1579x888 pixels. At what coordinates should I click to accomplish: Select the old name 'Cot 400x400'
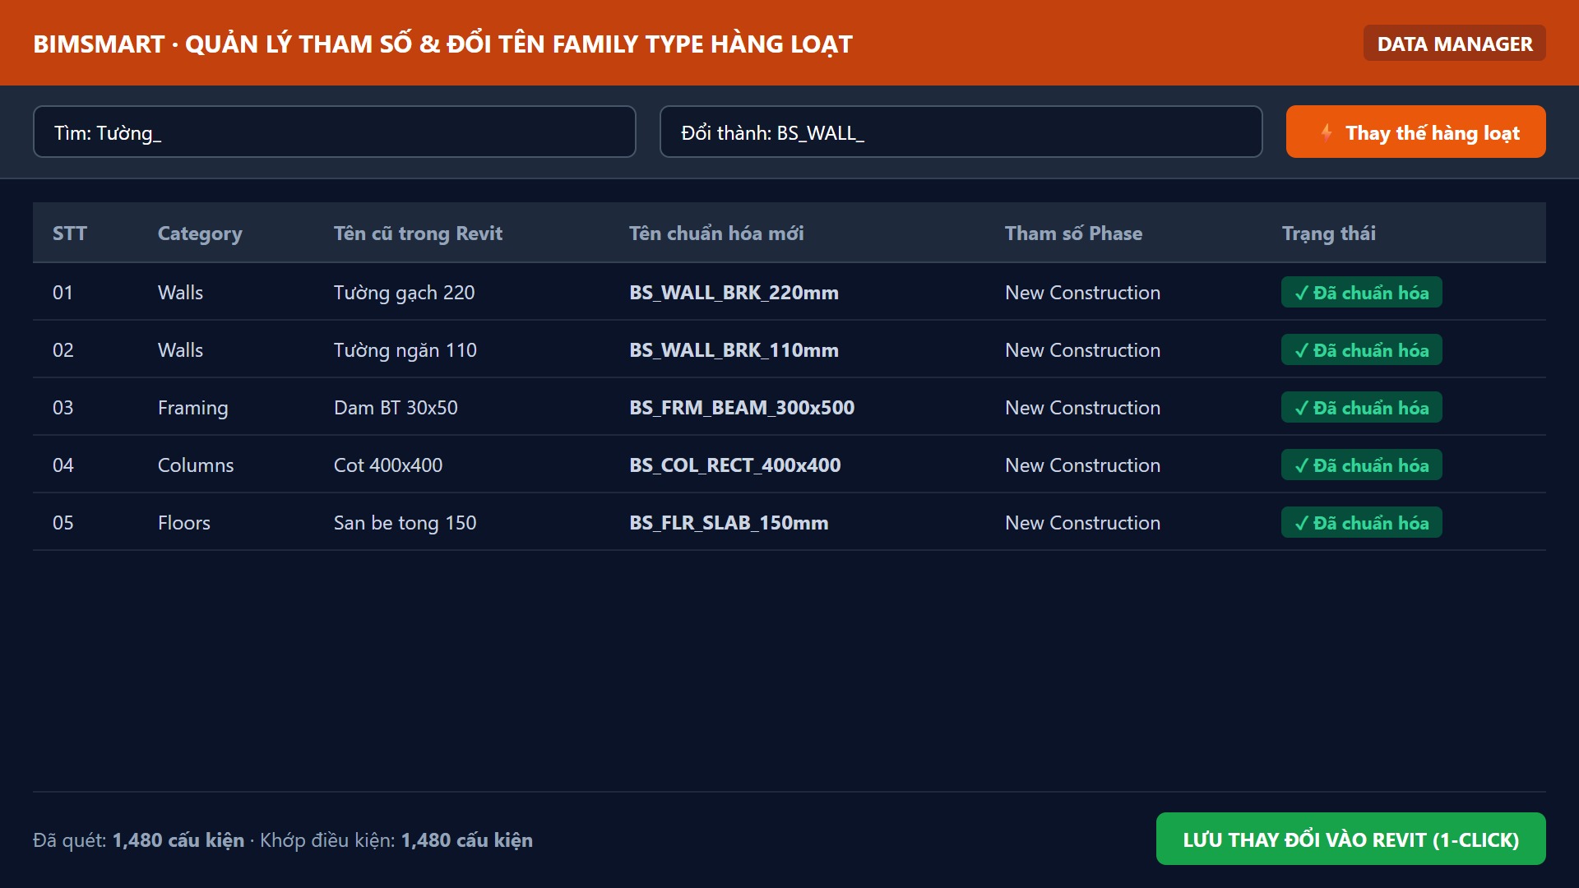click(388, 465)
